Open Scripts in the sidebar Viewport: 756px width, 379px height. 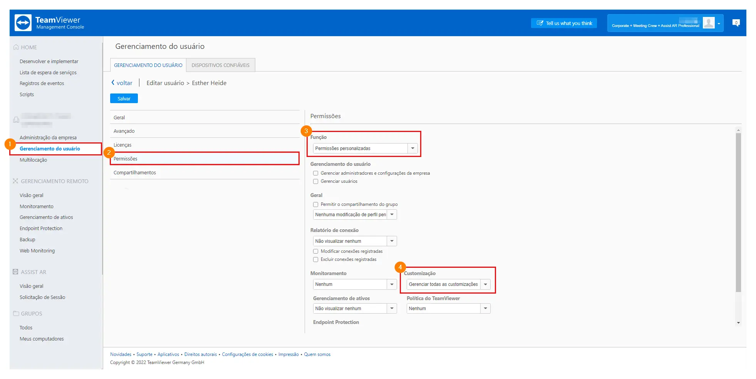(27, 94)
